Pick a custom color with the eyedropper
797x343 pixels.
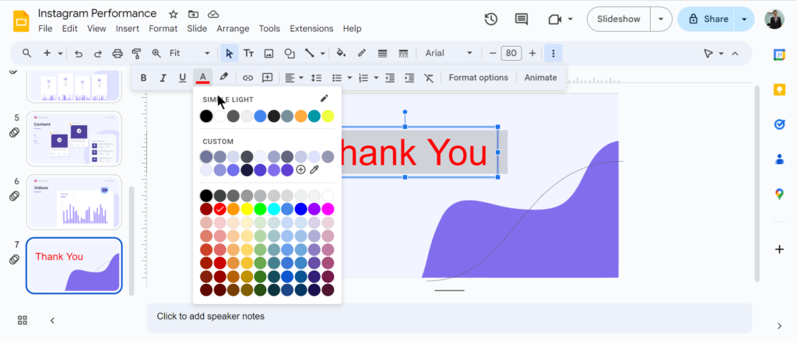314,170
